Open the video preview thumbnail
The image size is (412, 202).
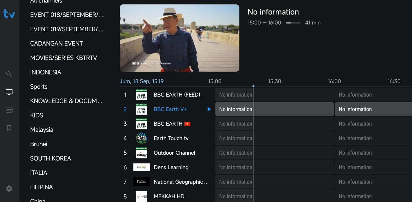coord(180,38)
